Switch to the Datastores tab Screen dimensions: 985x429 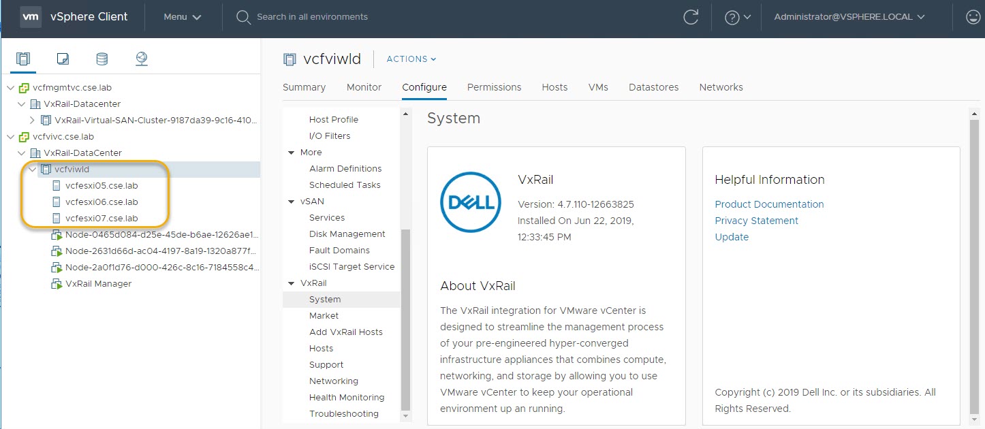pyautogui.click(x=653, y=87)
